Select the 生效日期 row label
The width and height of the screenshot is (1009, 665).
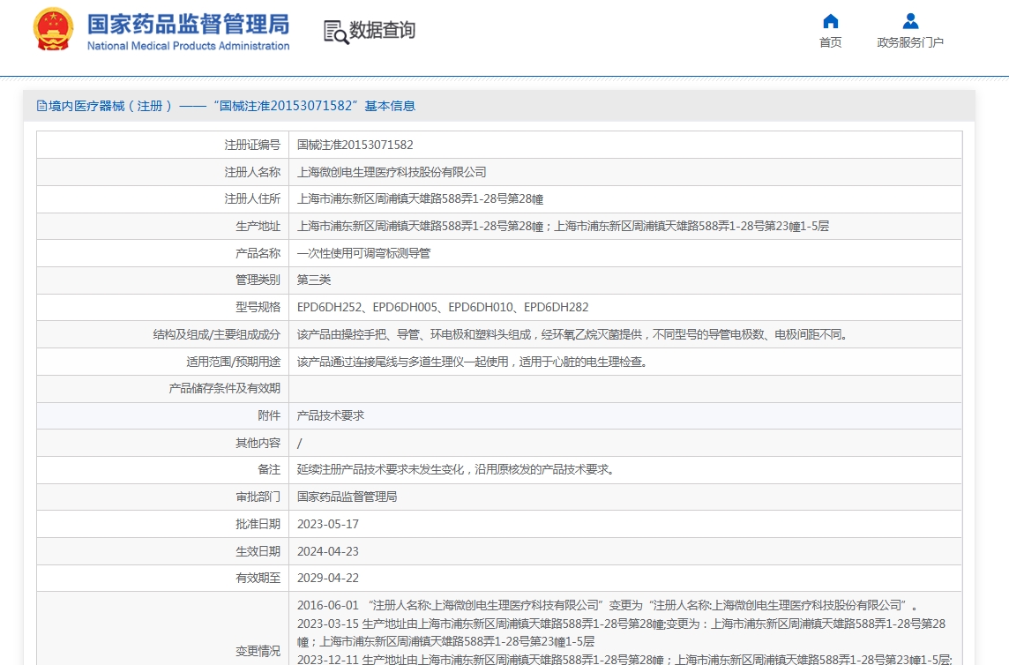(258, 551)
